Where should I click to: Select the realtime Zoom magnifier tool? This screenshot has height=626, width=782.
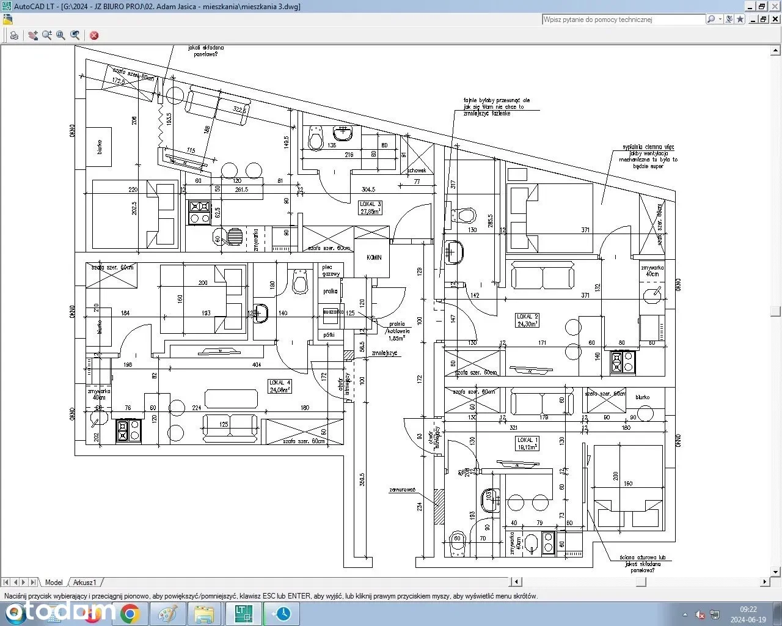click(x=47, y=35)
